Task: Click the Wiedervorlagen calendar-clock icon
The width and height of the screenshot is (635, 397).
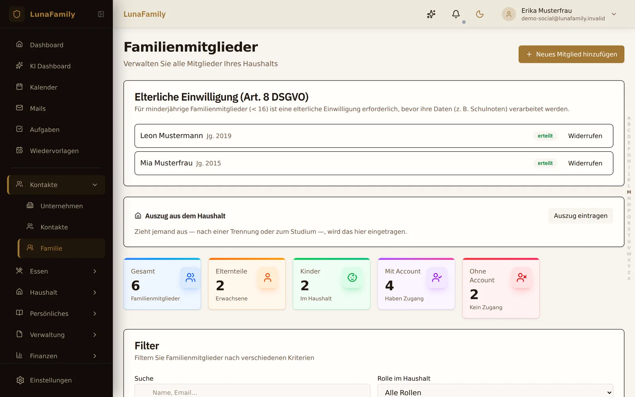Action: [x=19, y=150]
